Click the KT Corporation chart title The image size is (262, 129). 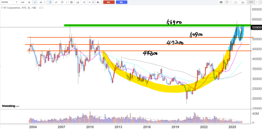click(x=20, y=8)
